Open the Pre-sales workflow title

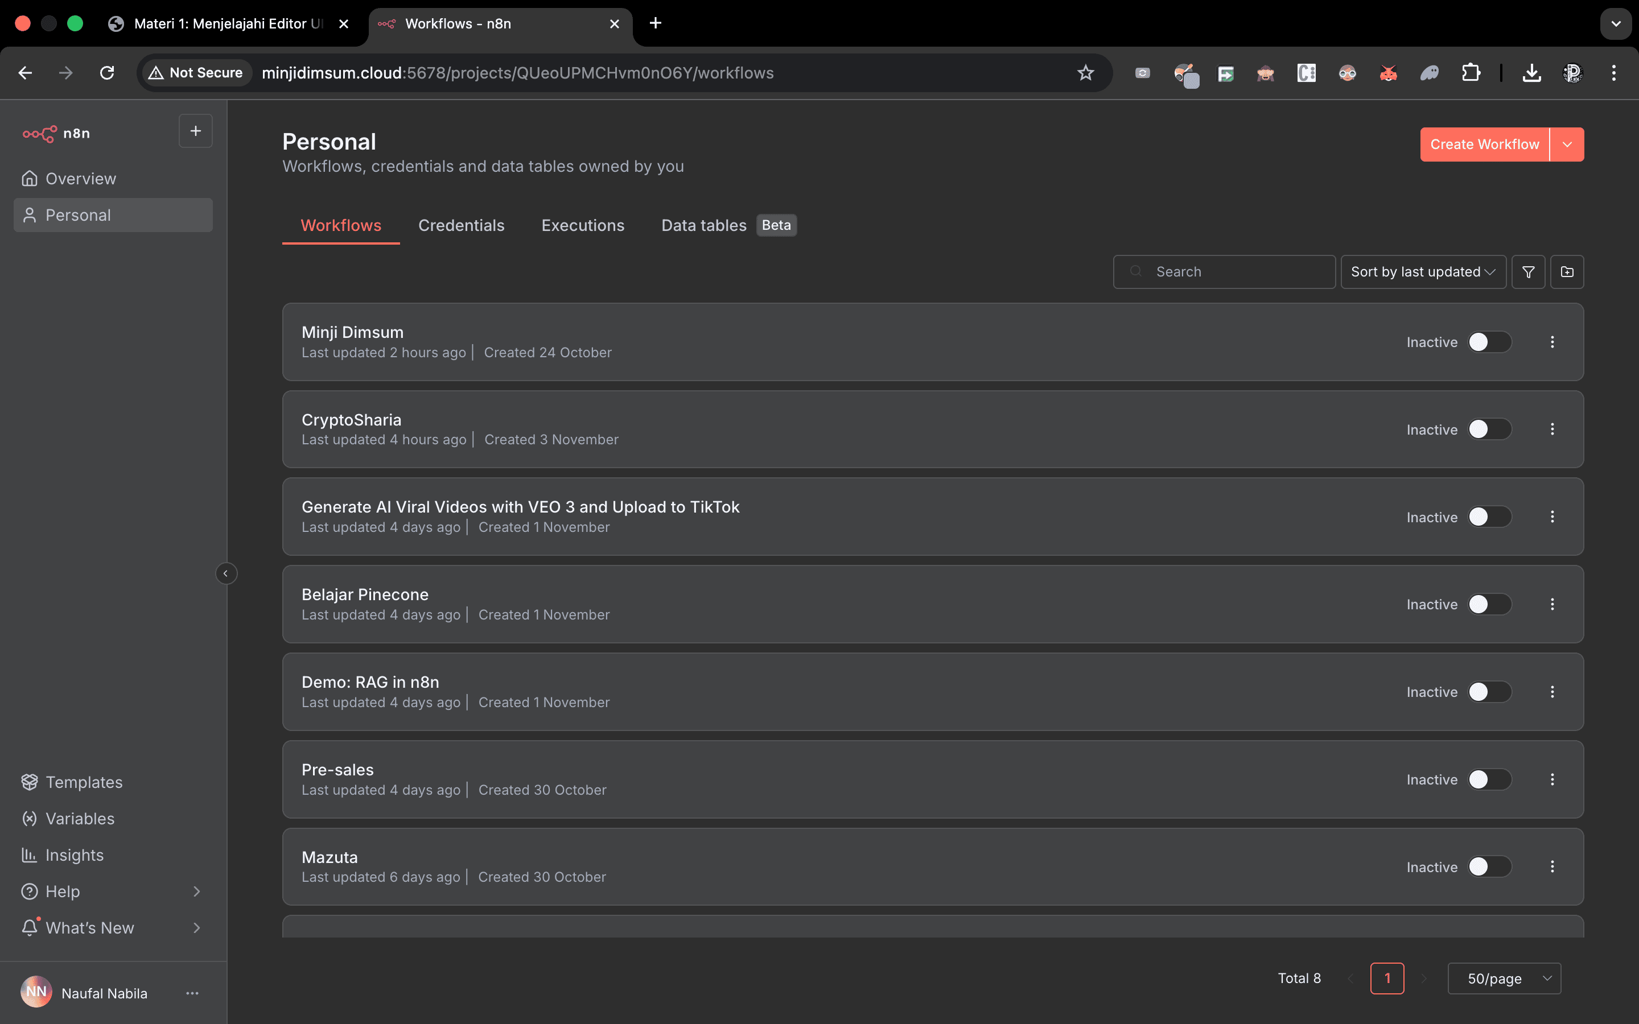(x=337, y=770)
